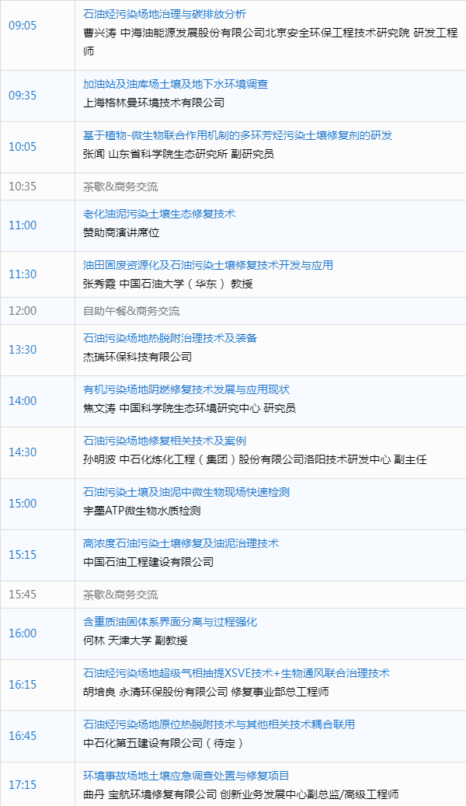Image resolution: width=466 pixels, height=806 pixels.
Task: Open the talk 石油烃污染场地原位热脱附技术与其他相关技术耦合联用
Action: pyautogui.click(x=219, y=724)
